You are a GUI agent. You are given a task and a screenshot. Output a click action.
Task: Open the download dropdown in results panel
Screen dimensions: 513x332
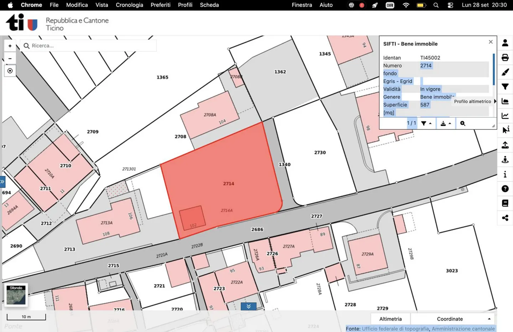446,123
